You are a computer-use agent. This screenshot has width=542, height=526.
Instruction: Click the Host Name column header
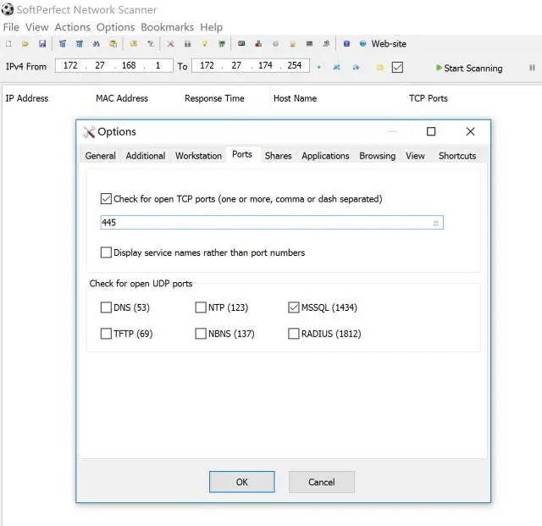(295, 98)
